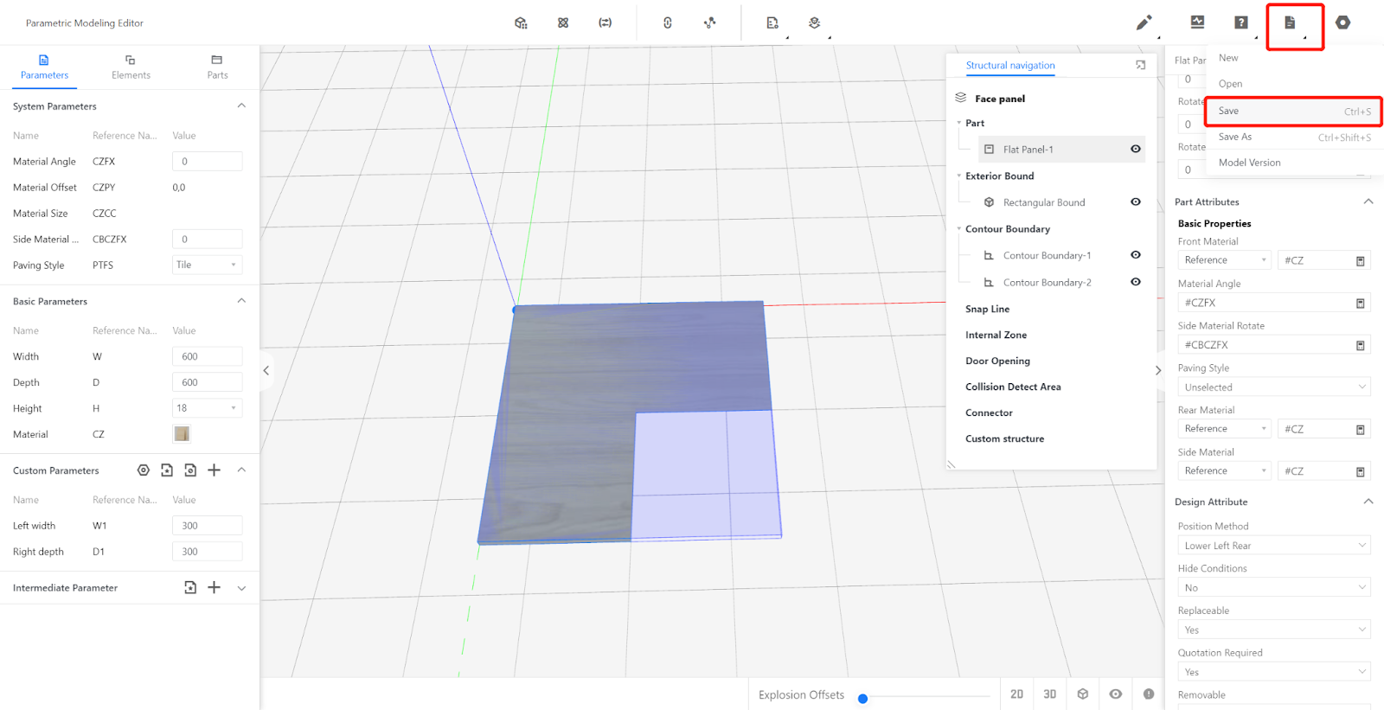Viewport: 1384px width, 710px height.
Task: Click the import icon beside Intermediate Parameter
Action: 190,588
